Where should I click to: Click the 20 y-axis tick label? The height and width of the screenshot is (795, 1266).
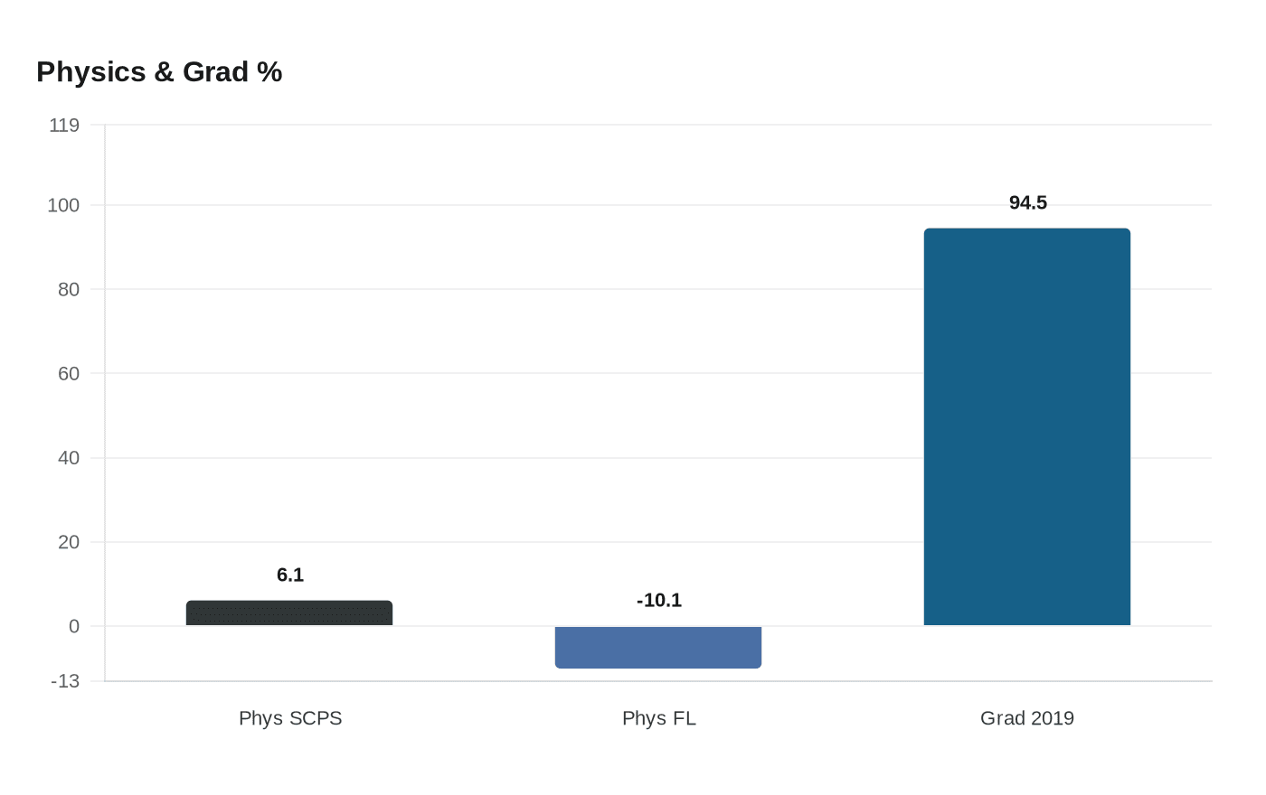(x=69, y=543)
